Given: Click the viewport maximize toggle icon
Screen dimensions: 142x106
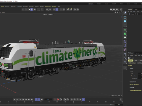Looking at the screenshot, I should pos(122,12).
